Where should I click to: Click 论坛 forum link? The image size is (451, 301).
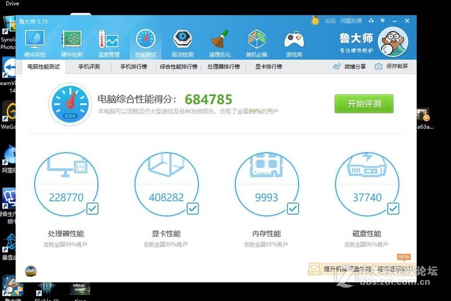[330, 21]
